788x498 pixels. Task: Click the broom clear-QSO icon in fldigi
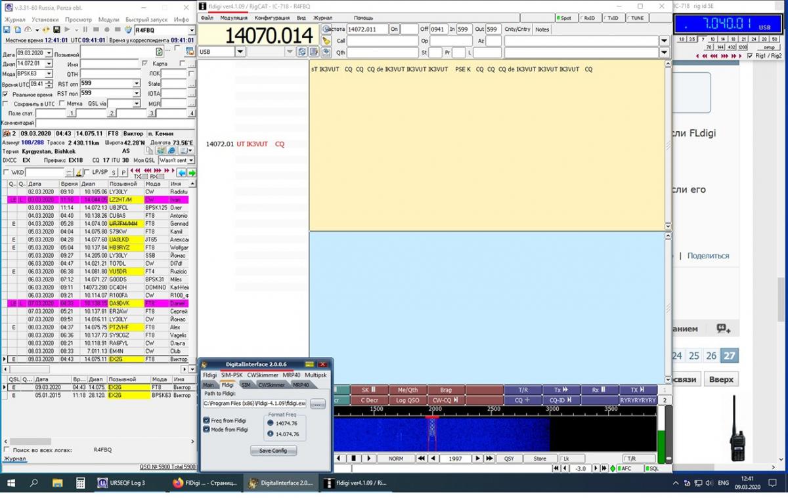326,41
